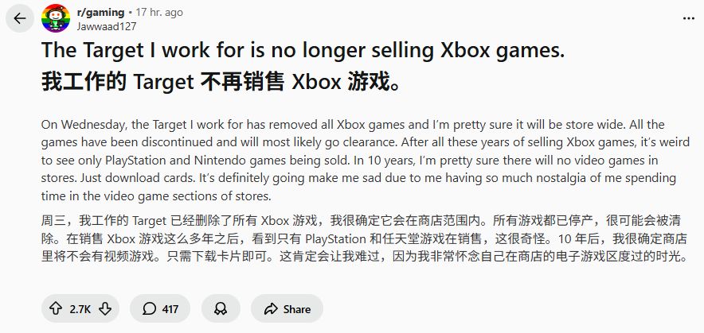This screenshot has width=704, height=333.
Task: Click the Share button label
Action: point(297,308)
